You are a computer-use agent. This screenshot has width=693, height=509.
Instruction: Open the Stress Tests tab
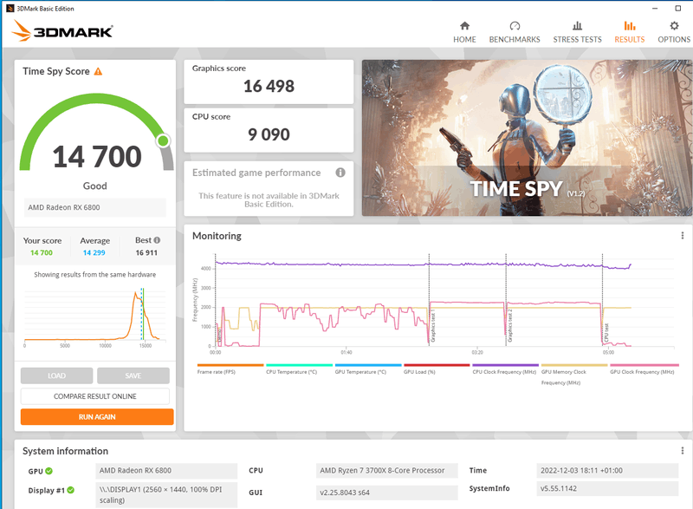click(x=577, y=33)
